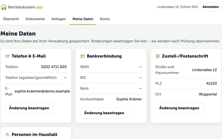This screenshot has height=139, width=222.
Task: Click the Ort label
Action: pyautogui.click(x=158, y=94)
